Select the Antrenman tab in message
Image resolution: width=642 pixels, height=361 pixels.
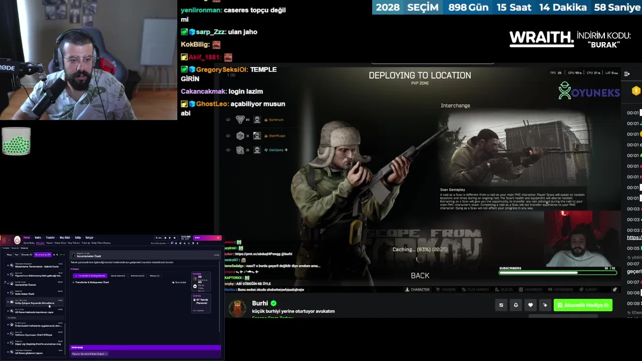(137, 276)
